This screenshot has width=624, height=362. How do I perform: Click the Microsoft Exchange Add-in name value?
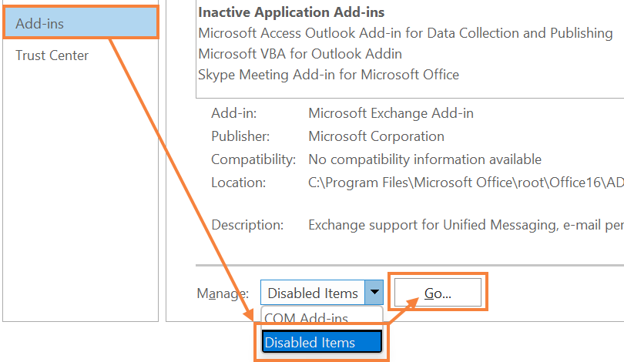pyautogui.click(x=391, y=113)
